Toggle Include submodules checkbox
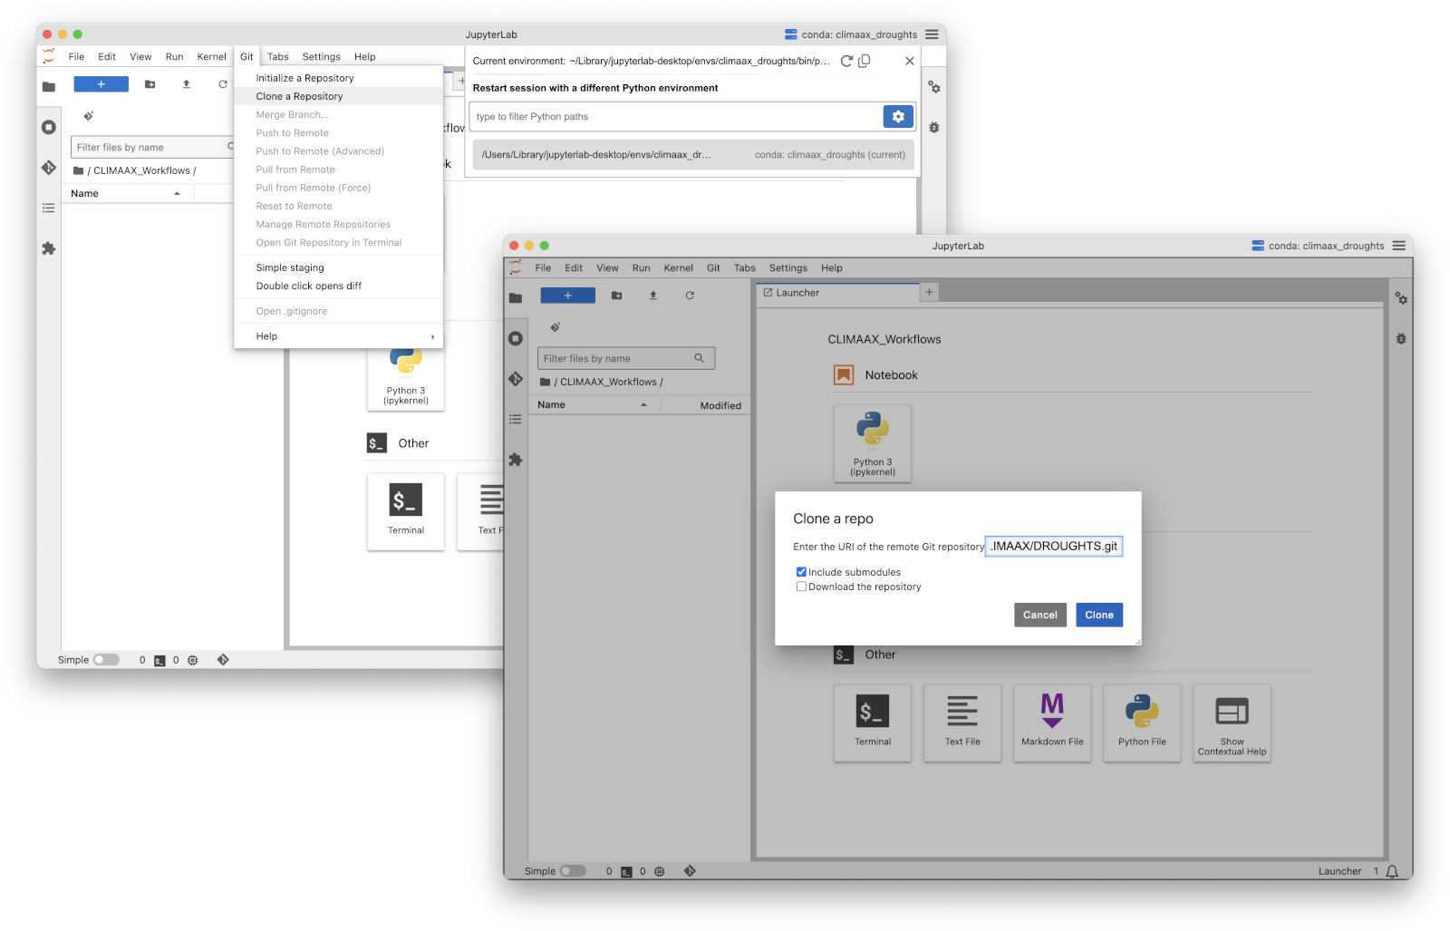 801,572
